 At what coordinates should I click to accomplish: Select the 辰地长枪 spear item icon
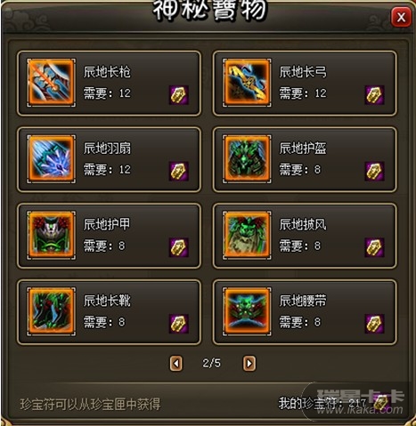tap(51, 83)
